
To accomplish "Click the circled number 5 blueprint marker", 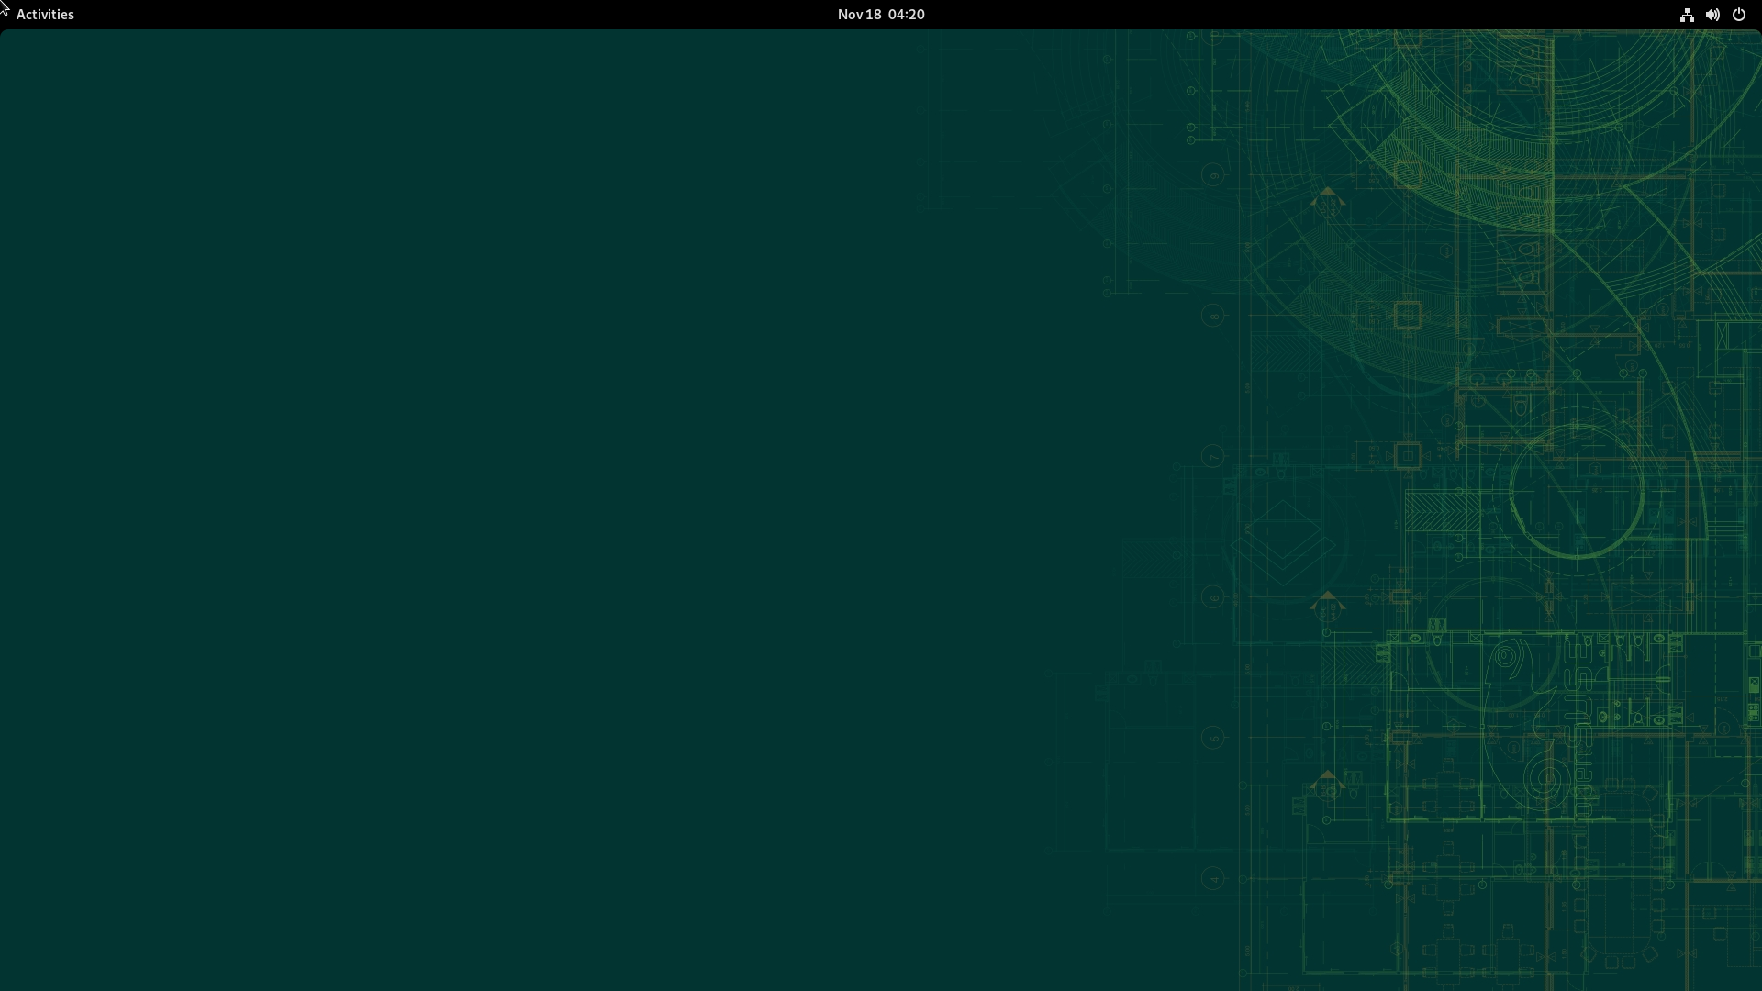I will (x=1213, y=738).
